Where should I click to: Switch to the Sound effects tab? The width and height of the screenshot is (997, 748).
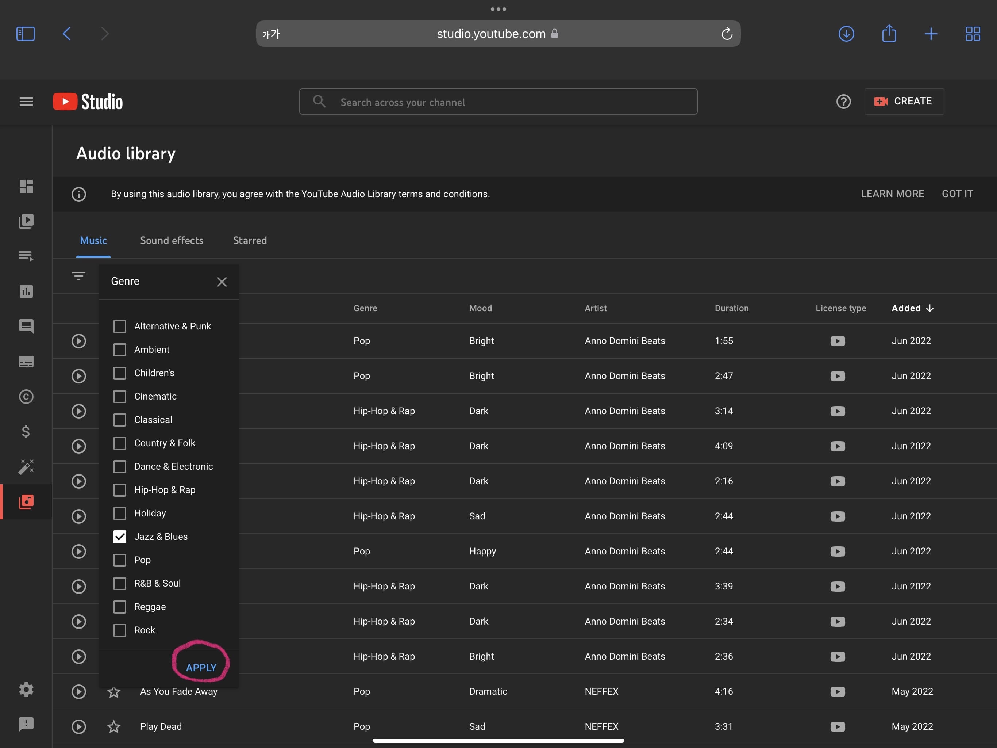pos(172,240)
